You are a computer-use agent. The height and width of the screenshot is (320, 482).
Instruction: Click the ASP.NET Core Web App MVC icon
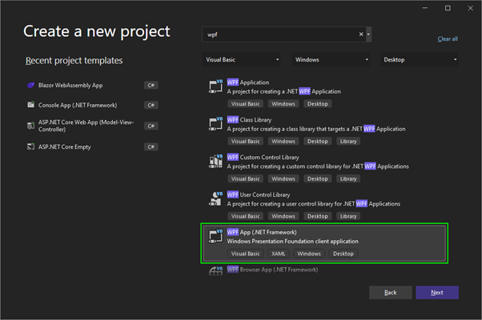[x=30, y=126]
